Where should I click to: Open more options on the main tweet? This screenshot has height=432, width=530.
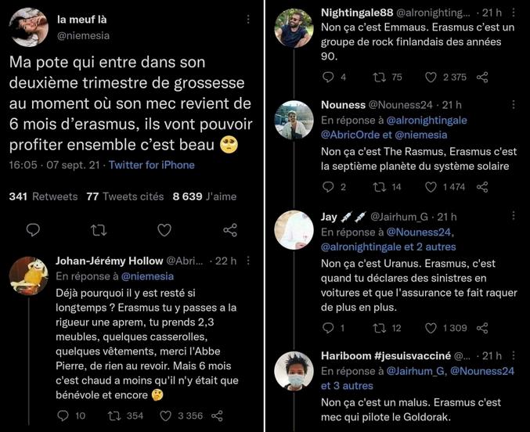click(249, 19)
